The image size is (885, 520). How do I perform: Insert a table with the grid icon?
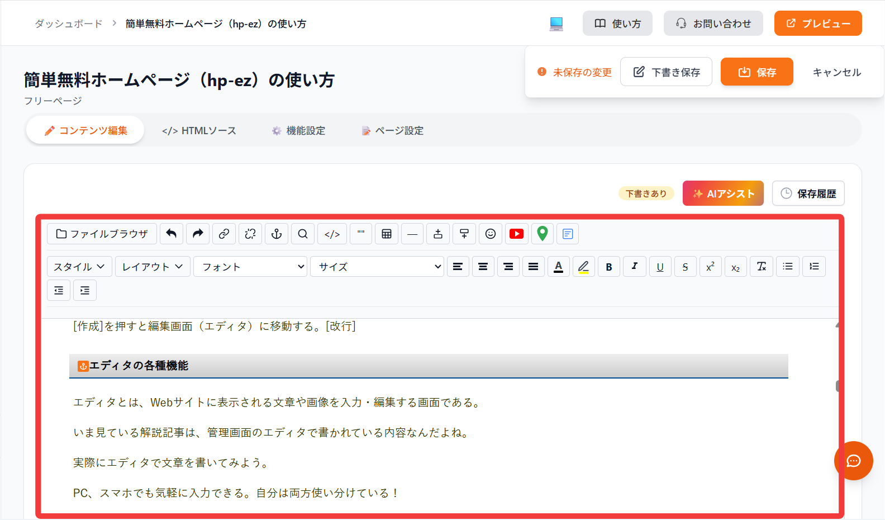387,234
